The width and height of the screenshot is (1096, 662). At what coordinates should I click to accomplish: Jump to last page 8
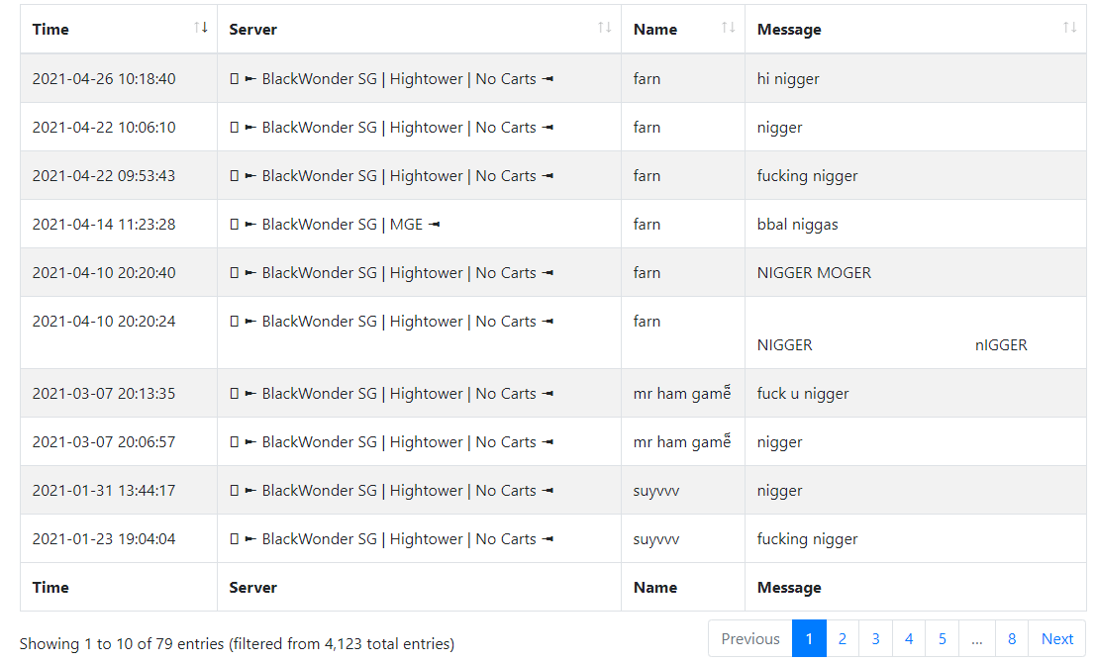(x=1012, y=638)
